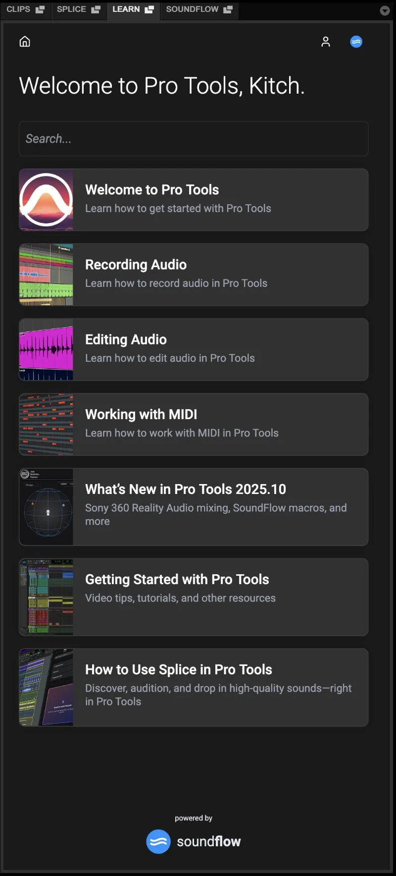
Task: Click the blue SoundFlow icon at top
Action: (x=356, y=42)
